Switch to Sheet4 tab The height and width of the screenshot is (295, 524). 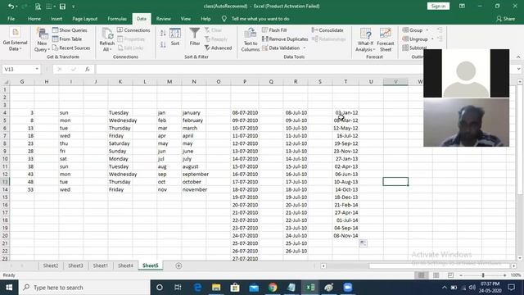(125, 265)
